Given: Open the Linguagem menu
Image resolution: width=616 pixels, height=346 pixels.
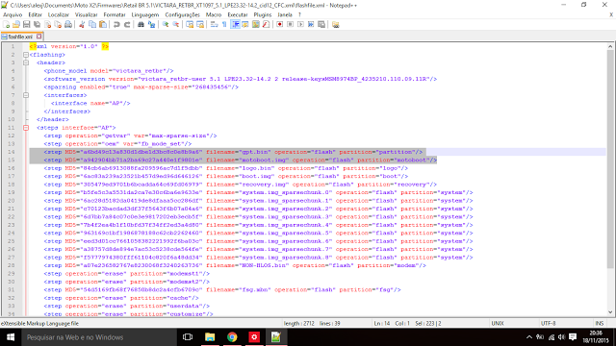Looking at the screenshot, I should pyautogui.click(x=145, y=15).
